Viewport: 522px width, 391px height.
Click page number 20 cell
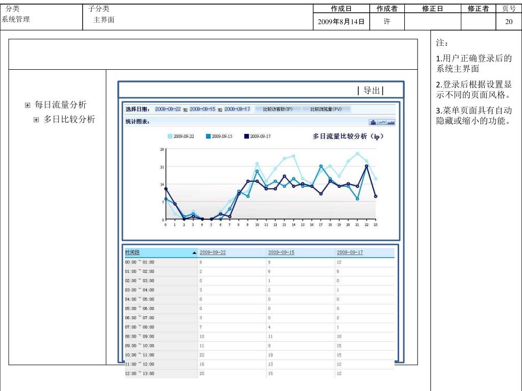pyautogui.click(x=509, y=22)
